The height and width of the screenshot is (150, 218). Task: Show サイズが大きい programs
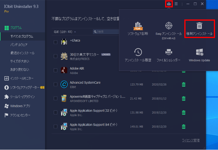pyautogui.click(x=19, y=61)
